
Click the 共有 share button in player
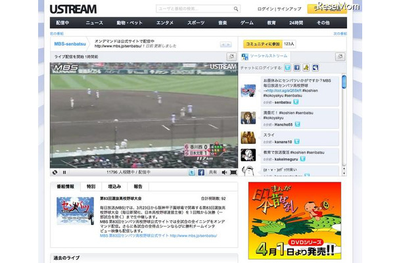pyautogui.click(x=213, y=172)
